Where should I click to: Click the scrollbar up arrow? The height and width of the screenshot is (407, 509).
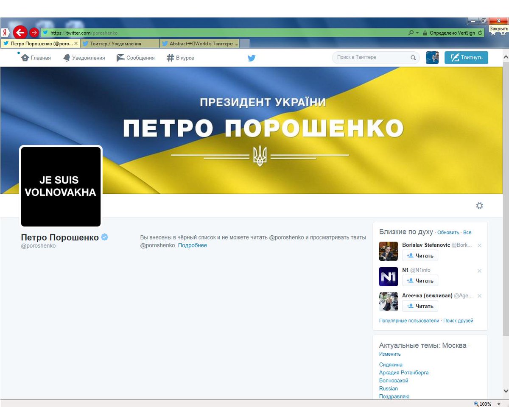tap(505, 57)
